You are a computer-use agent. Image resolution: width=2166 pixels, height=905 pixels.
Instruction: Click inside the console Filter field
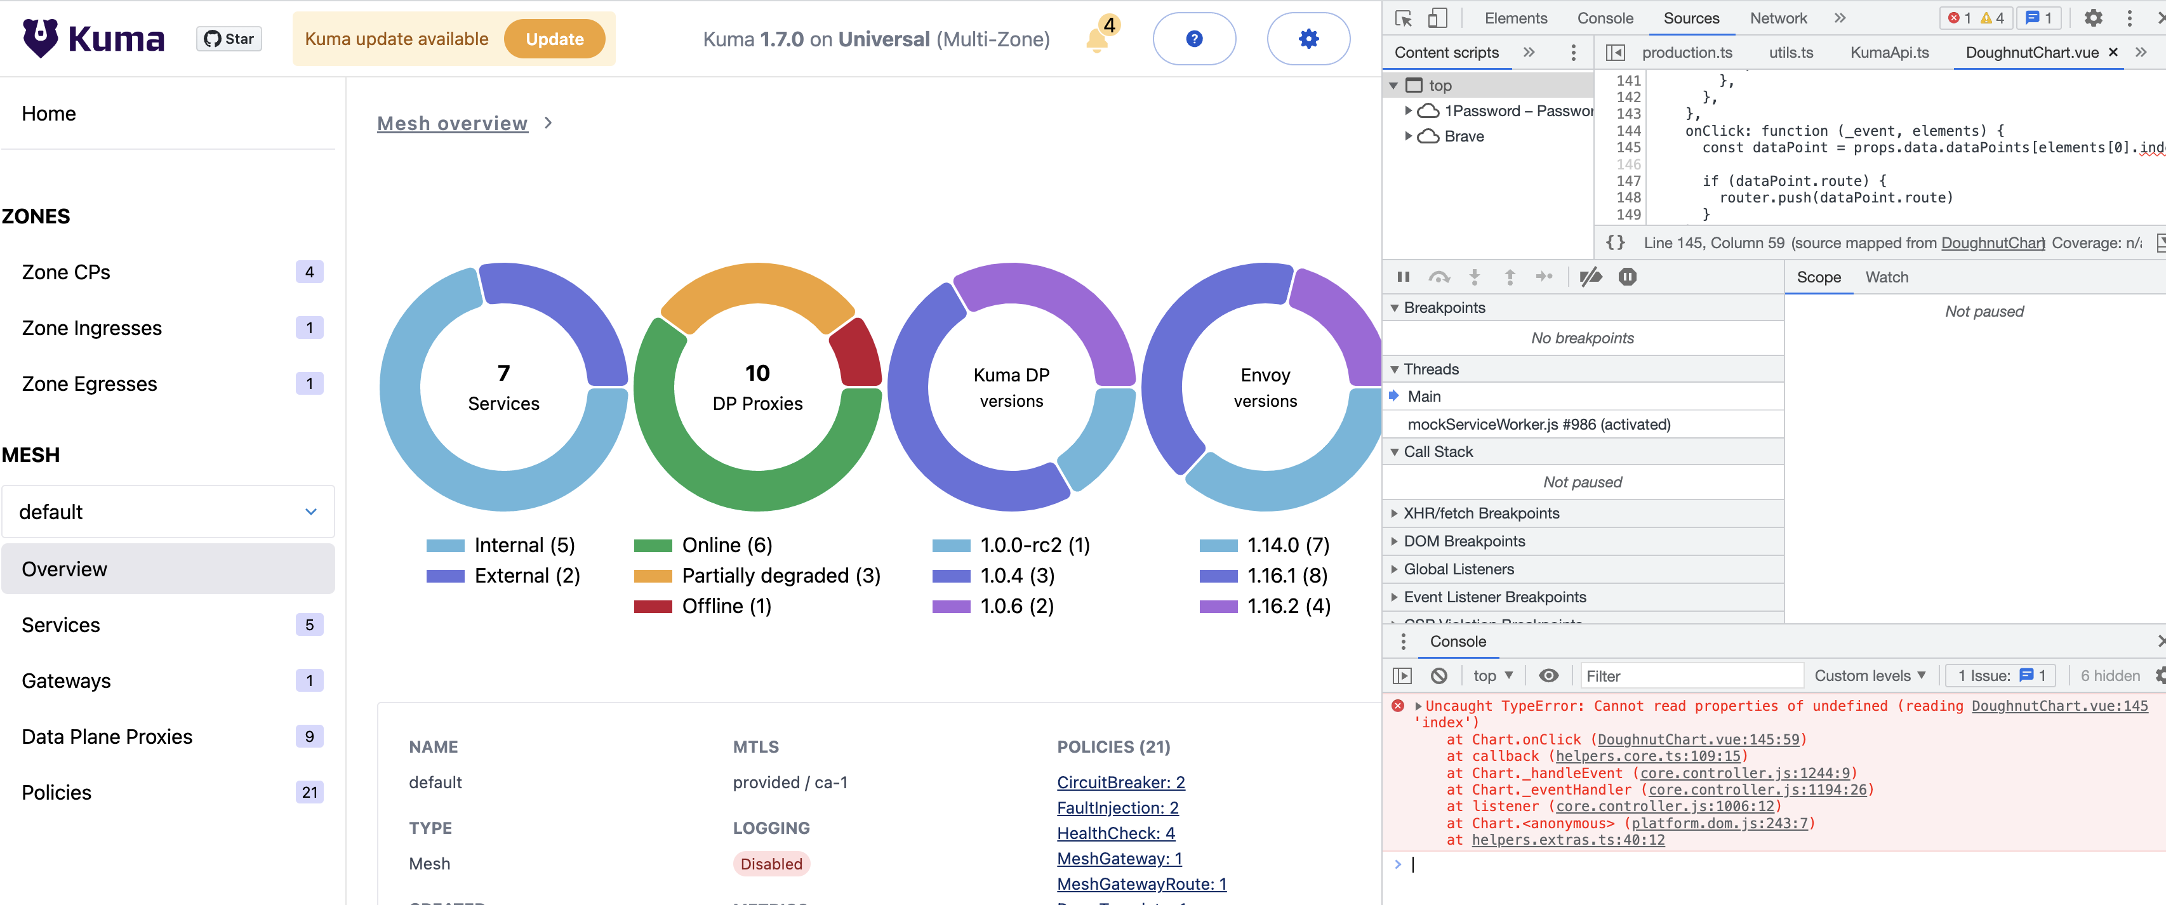1690,675
